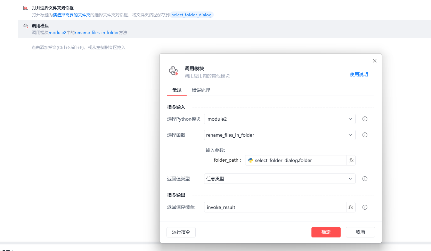Click the Python icon in folder_path field
Image resolution: width=431 pixels, height=251 pixels.
click(x=250, y=160)
